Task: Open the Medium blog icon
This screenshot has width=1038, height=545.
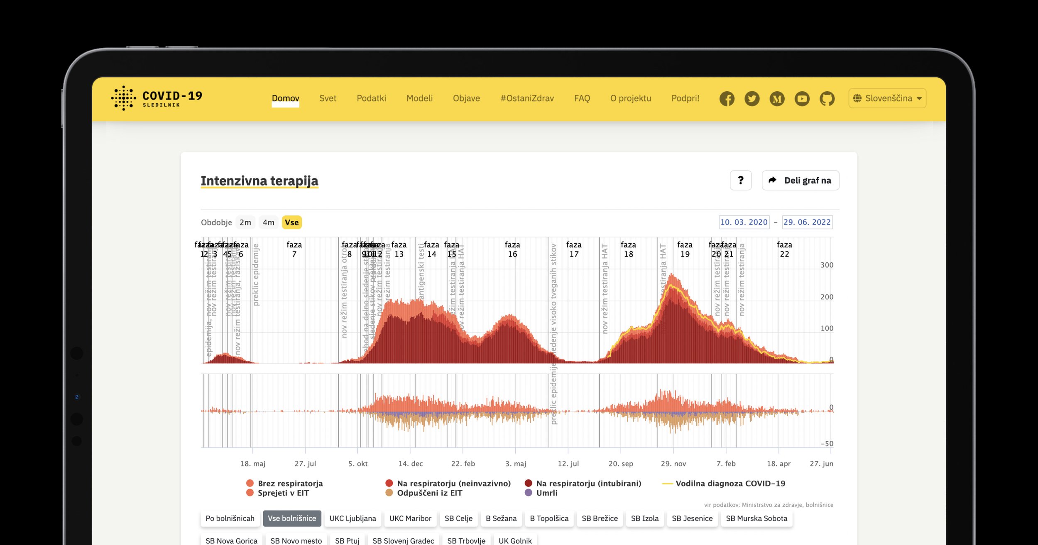Action: tap(777, 99)
